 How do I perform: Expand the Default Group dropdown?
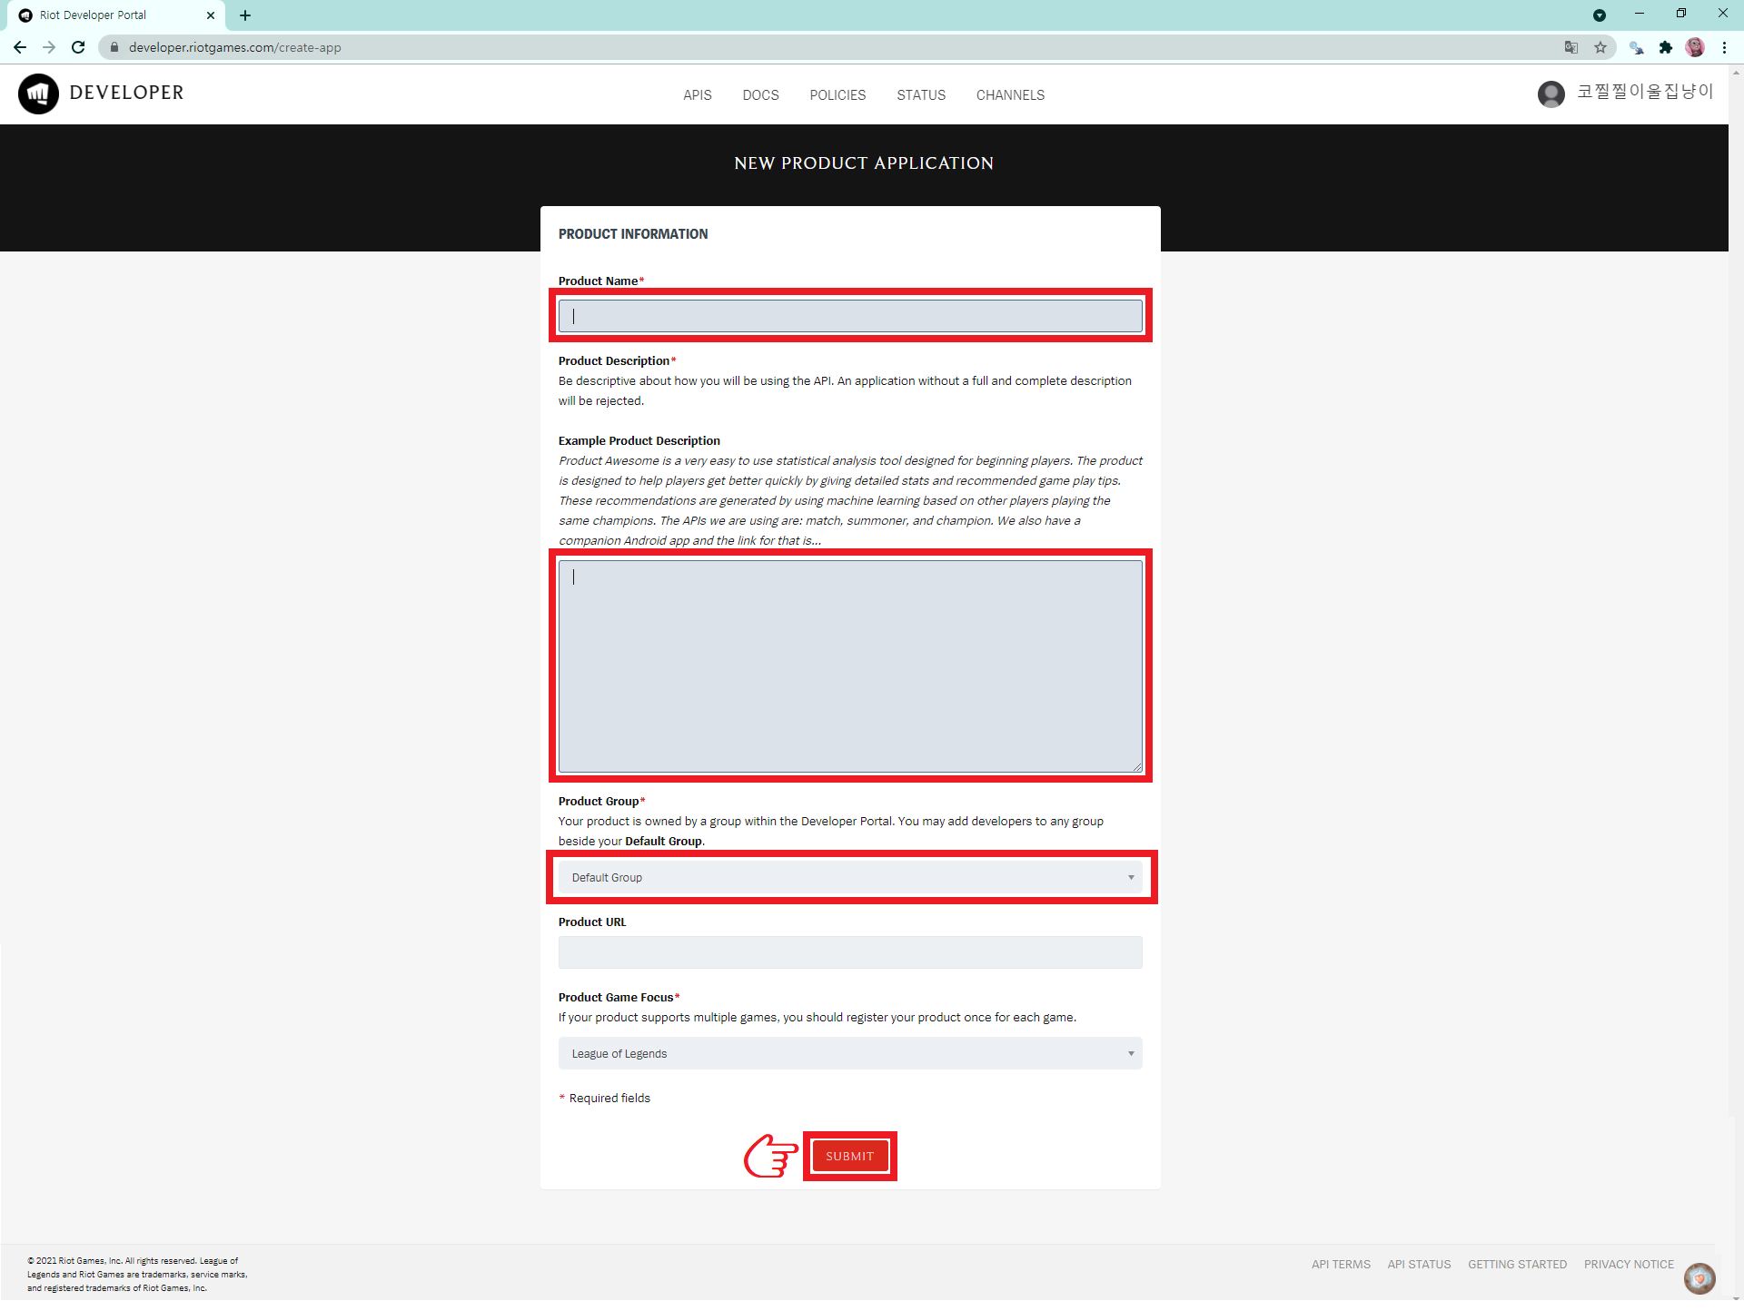point(850,877)
